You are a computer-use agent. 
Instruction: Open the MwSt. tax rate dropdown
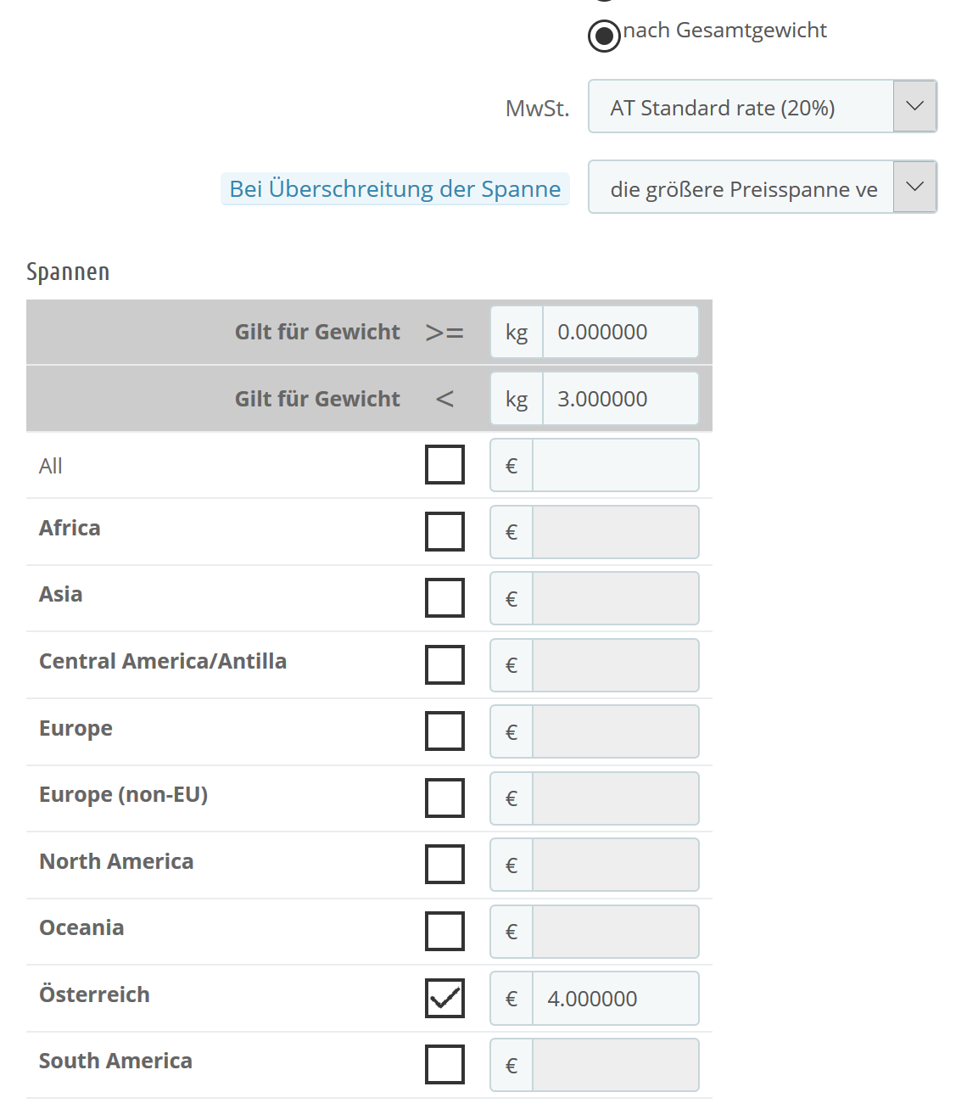[914, 107]
